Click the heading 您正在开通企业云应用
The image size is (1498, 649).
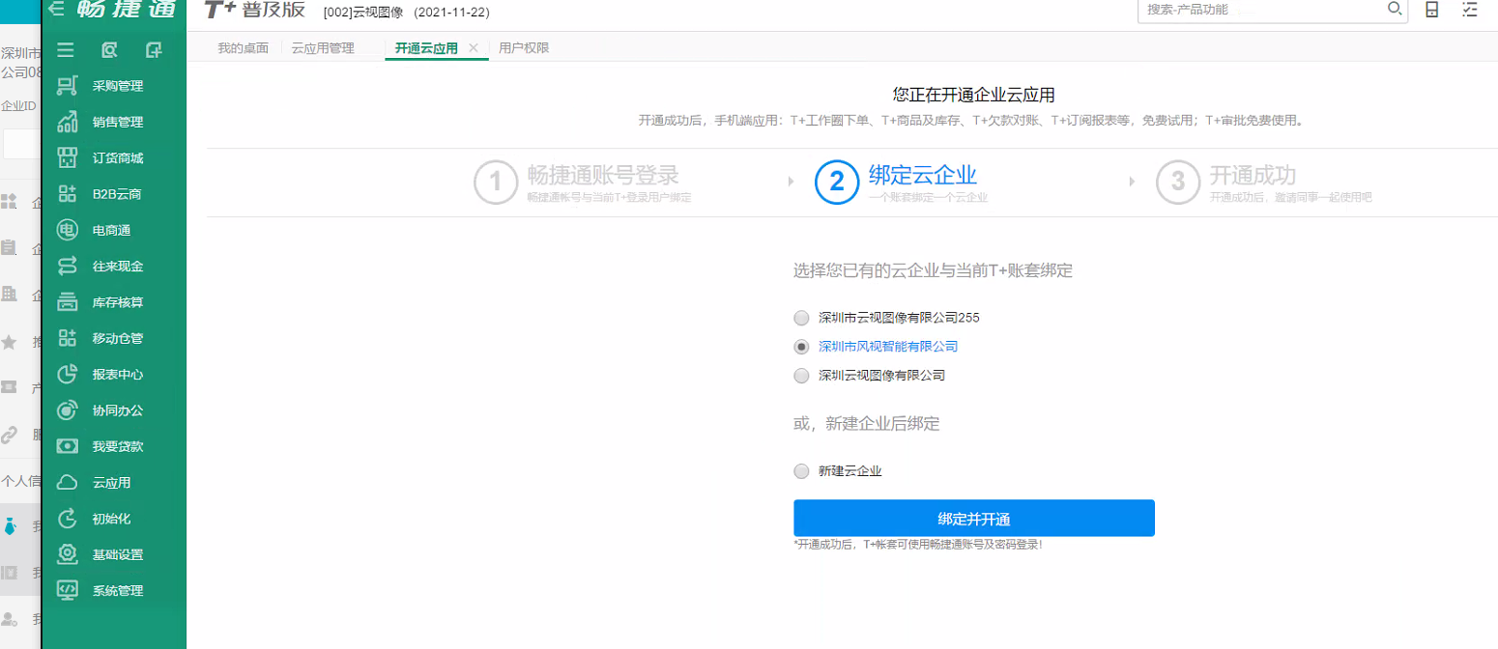click(x=973, y=95)
